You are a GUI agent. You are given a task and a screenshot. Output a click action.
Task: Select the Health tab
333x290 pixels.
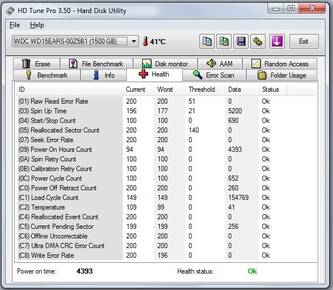(x=155, y=74)
